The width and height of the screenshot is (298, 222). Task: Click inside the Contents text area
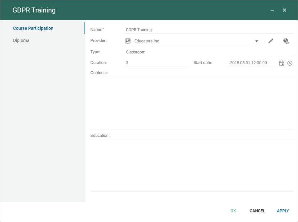[x=192, y=103]
